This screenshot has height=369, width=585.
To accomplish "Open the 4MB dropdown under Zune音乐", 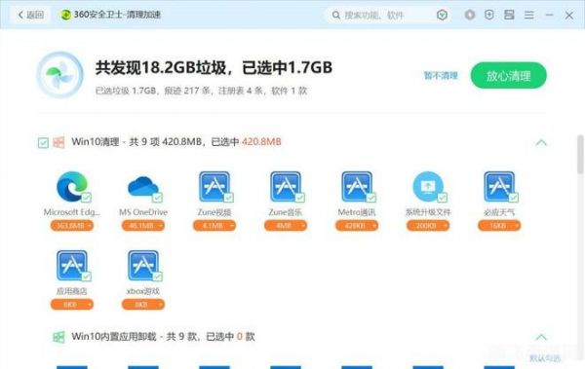I will click(x=286, y=226).
